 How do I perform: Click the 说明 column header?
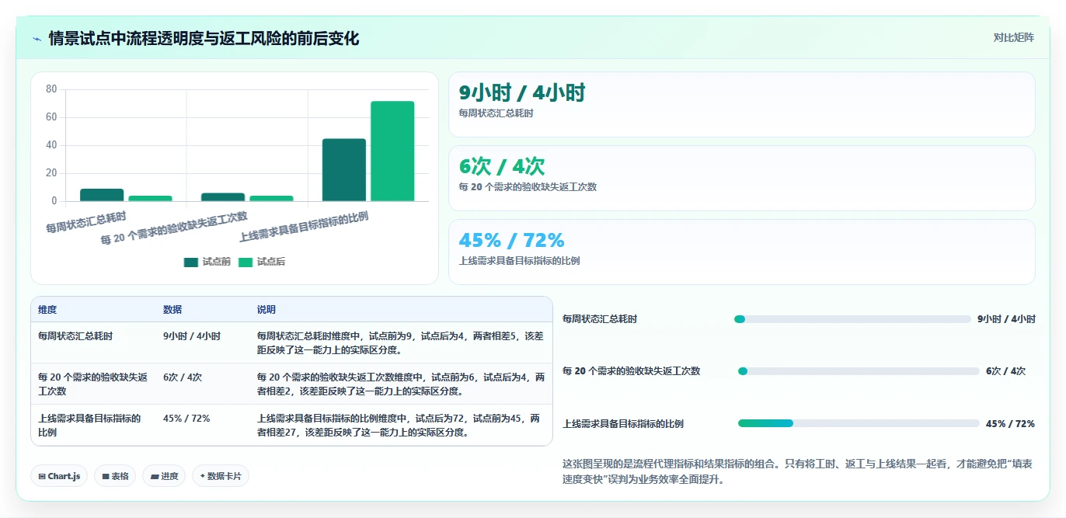point(266,310)
